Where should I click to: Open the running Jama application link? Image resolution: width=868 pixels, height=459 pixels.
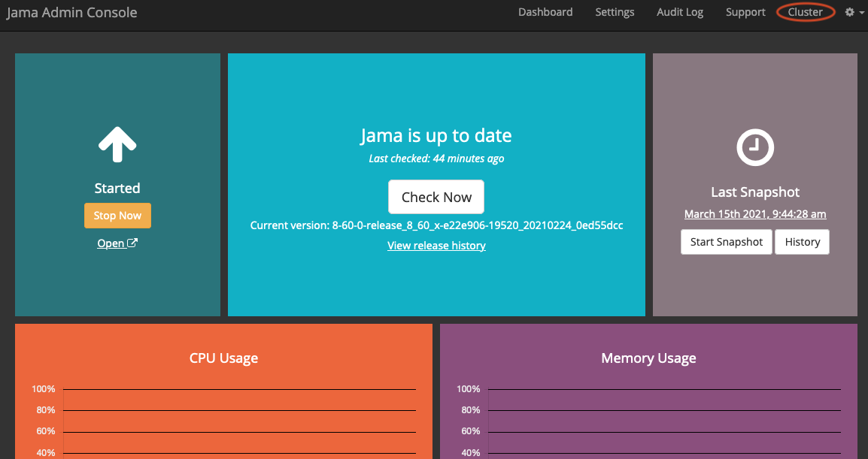[x=117, y=243]
